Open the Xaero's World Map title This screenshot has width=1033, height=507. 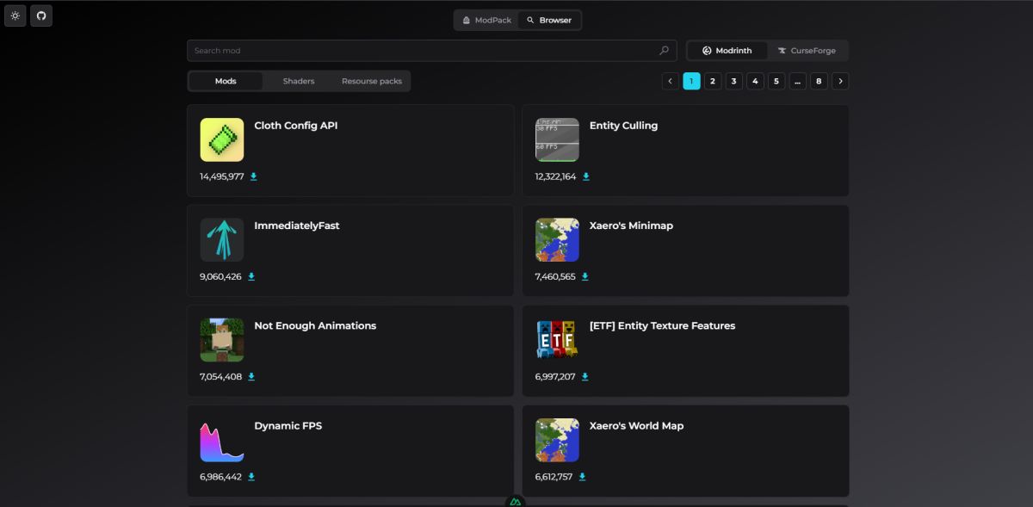(636, 425)
